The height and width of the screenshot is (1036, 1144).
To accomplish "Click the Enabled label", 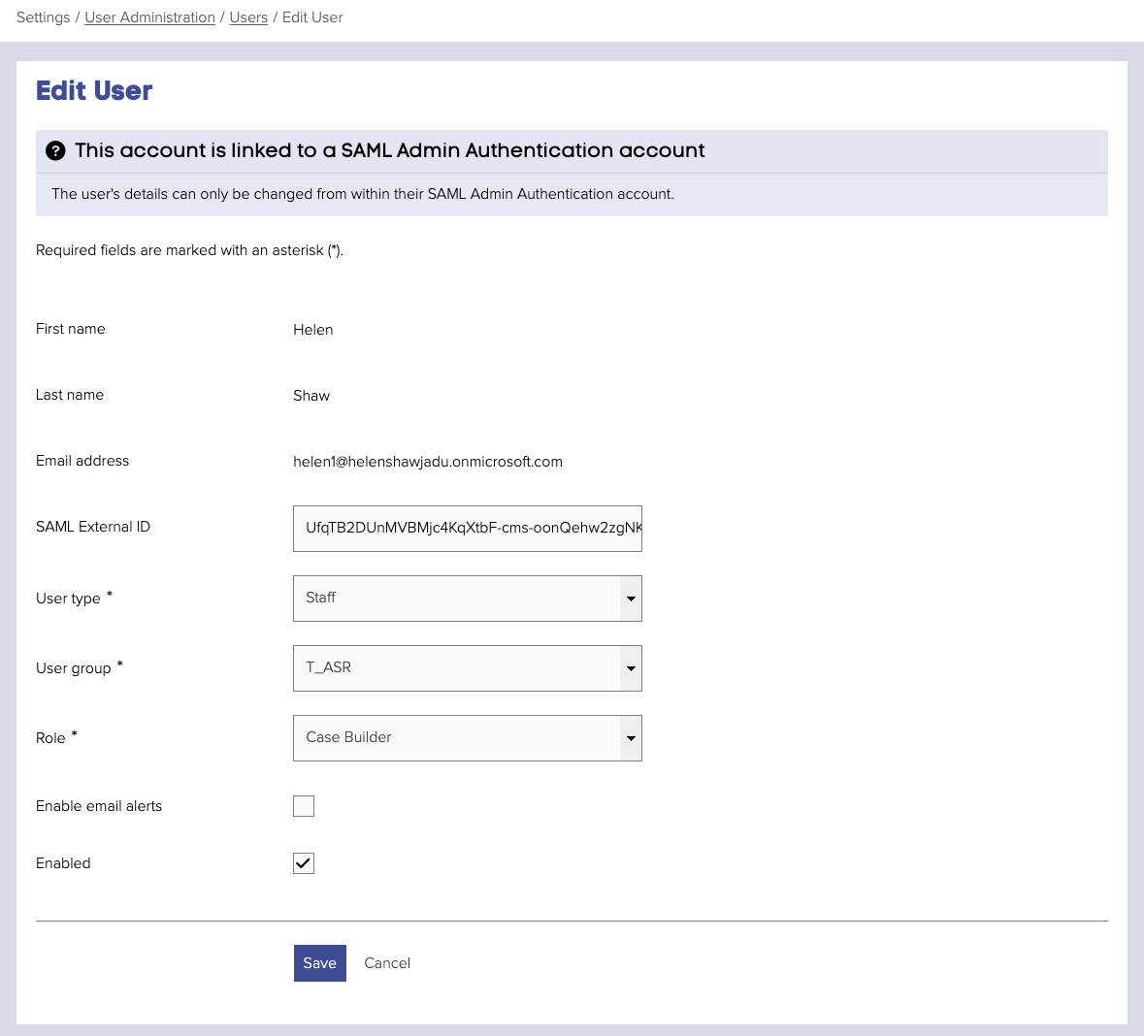I will (63, 863).
